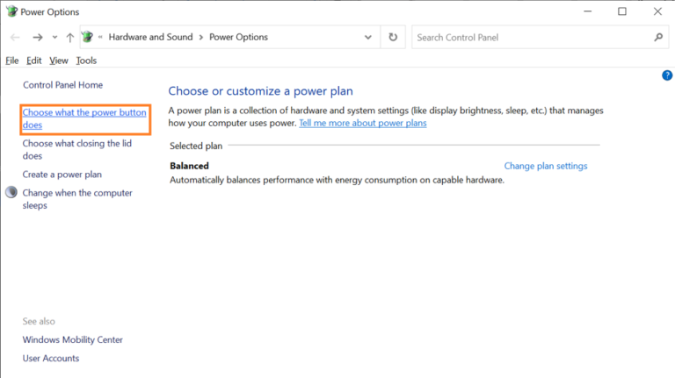This screenshot has width=675, height=378.
Task: Click the search magnifier icon
Action: [658, 38]
